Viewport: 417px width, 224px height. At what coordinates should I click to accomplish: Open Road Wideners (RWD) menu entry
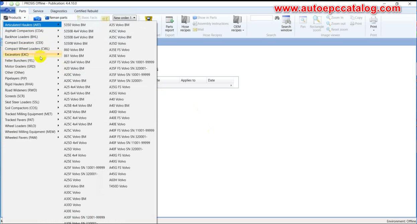click(32, 90)
